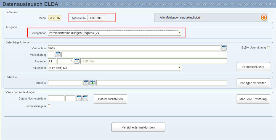Click the Verzeichnis field containing tmp2
The height and width of the screenshot is (140, 276).
pos(134,48)
